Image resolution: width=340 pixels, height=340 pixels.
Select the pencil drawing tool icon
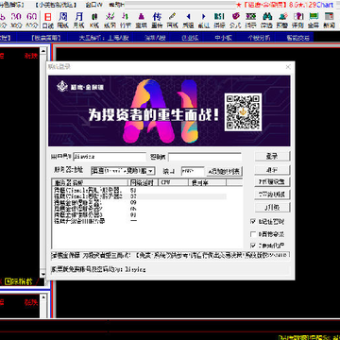(172, 20)
